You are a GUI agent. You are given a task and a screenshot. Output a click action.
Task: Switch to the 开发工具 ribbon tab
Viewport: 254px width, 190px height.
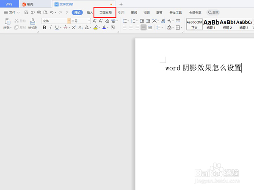coord(176,12)
